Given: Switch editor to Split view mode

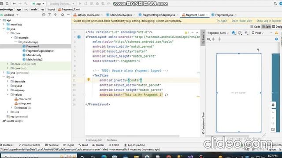Looking at the screenshot, I should point(266,26).
